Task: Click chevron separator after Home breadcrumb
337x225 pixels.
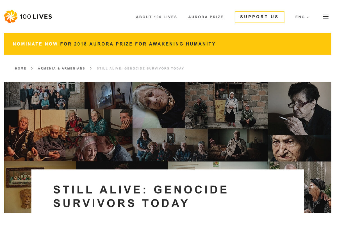Action: pos(32,68)
